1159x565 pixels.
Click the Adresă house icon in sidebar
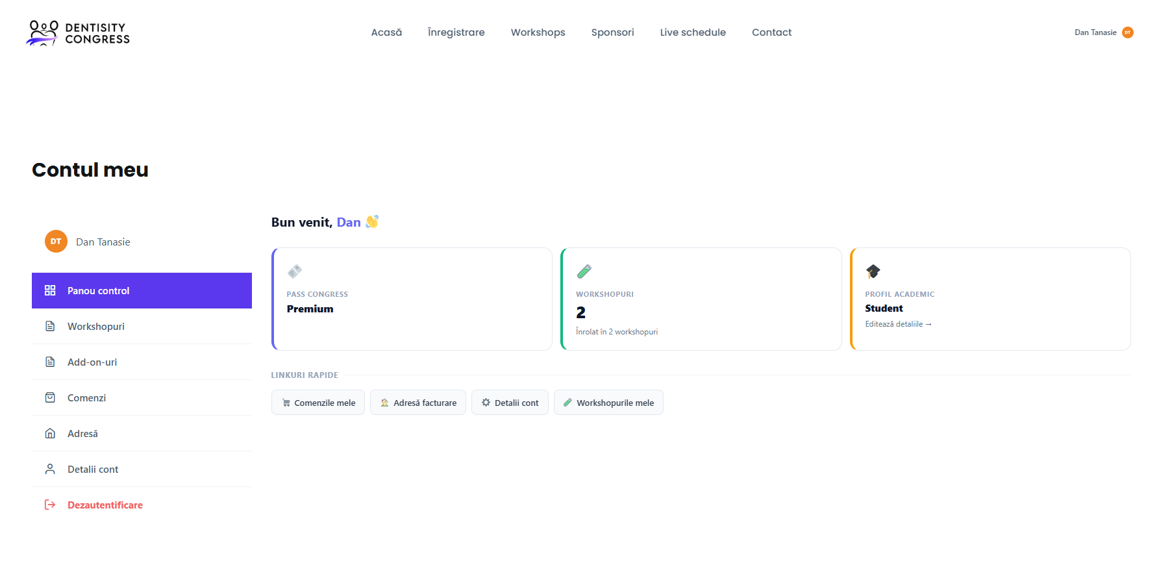pyautogui.click(x=50, y=433)
